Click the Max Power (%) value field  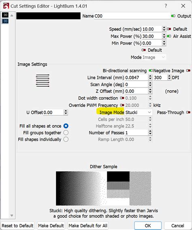[x=152, y=36]
